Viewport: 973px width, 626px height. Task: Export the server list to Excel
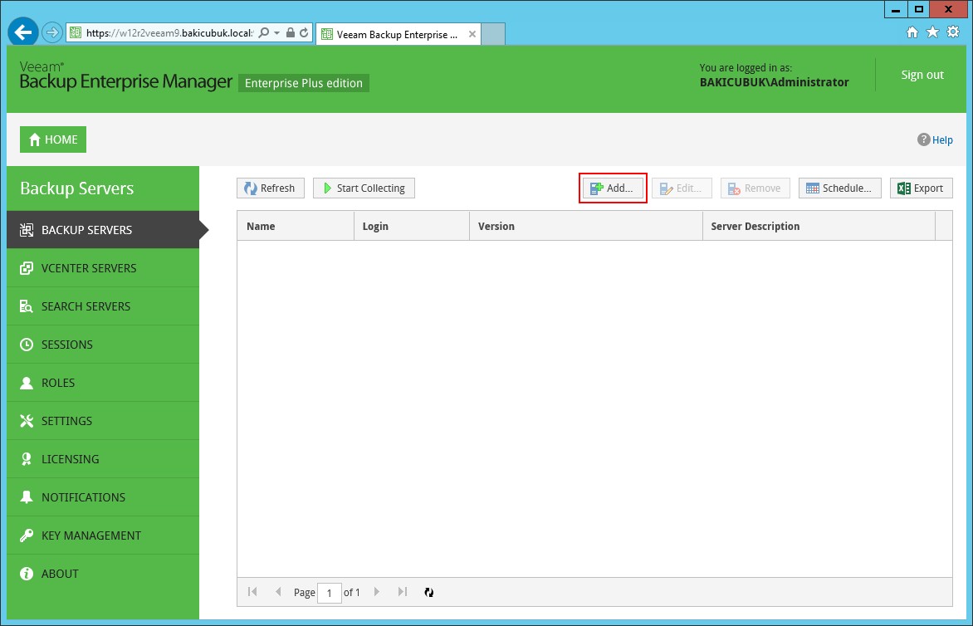click(x=921, y=188)
